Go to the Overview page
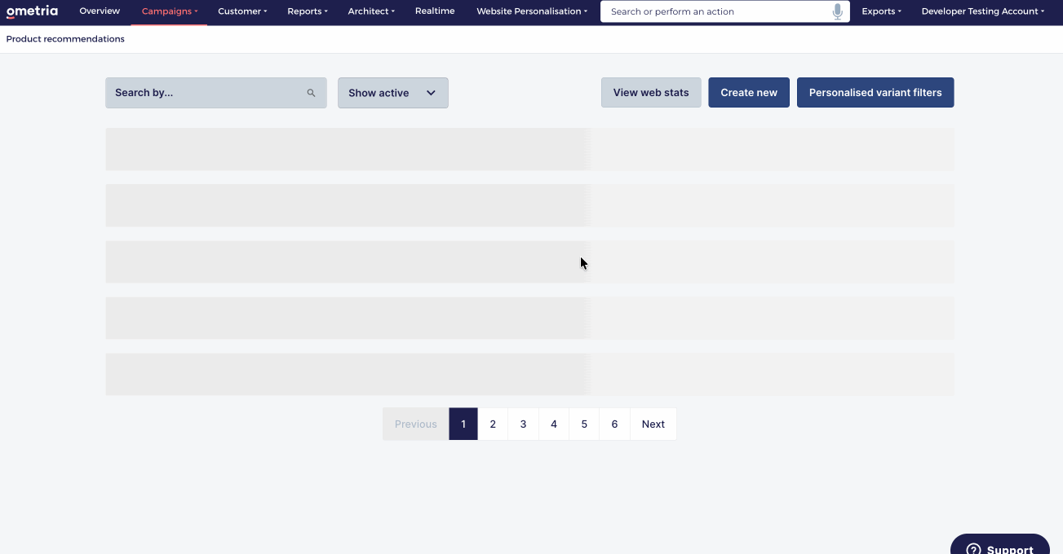Screen dimensions: 1063x554 click(x=100, y=11)
